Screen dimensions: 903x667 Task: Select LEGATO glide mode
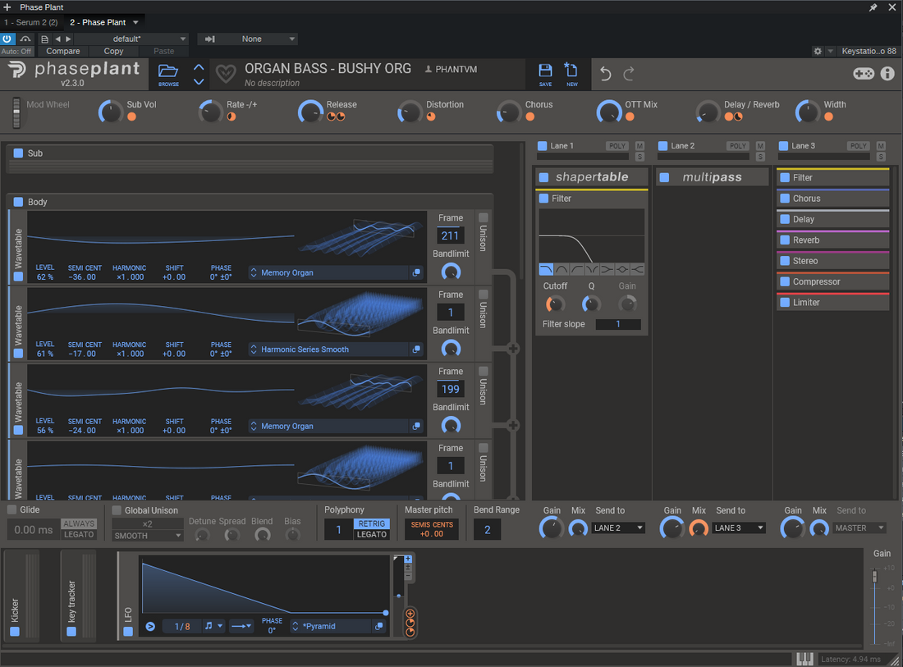pos(79,535)
